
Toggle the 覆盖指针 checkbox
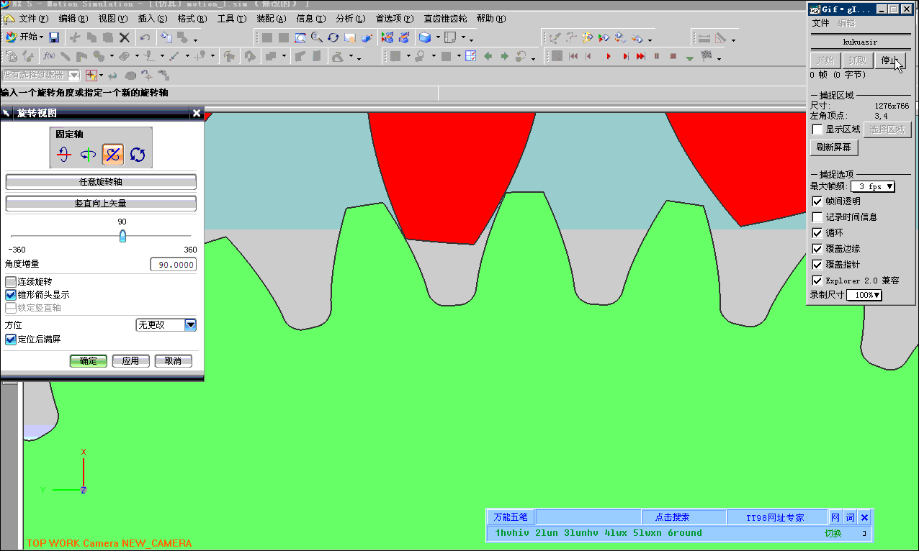click(x=817, y=265)
